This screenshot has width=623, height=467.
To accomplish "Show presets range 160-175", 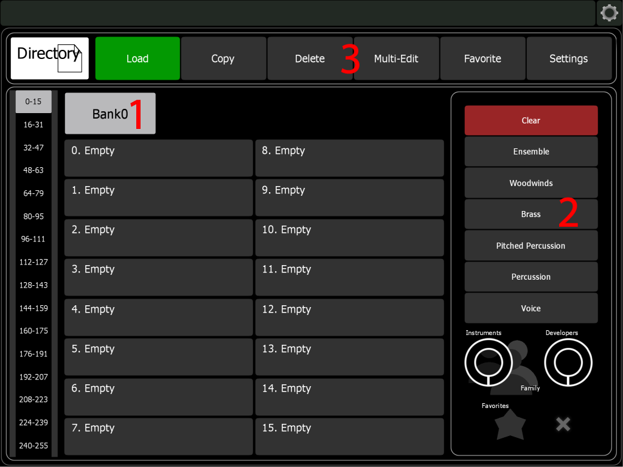I will pyautogui.click(x=33, y=331).
